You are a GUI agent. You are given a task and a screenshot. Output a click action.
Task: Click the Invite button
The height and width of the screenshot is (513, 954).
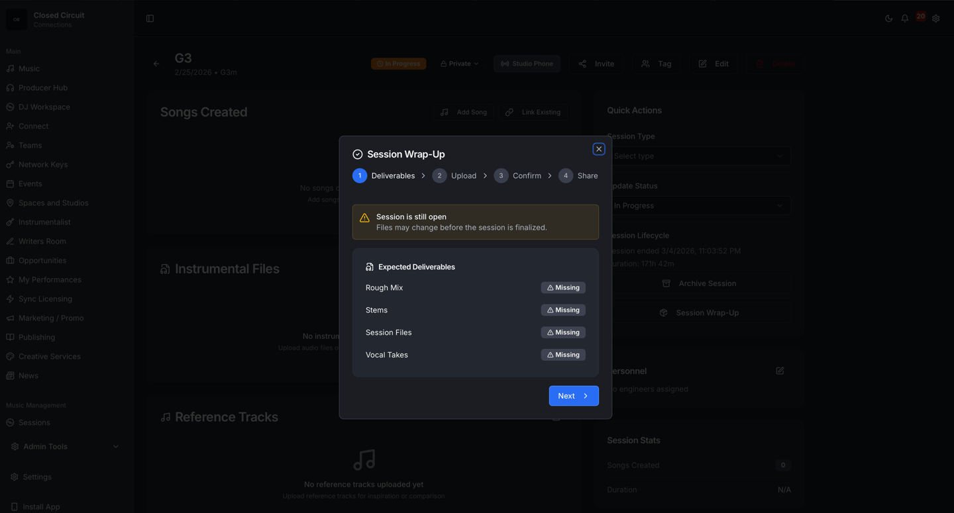[x=596, y=64]
